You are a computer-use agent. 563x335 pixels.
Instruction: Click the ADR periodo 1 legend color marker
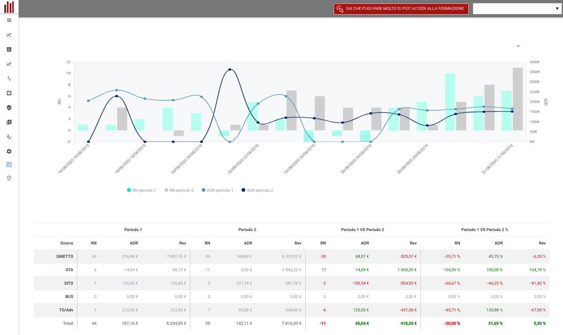pos(204,190)
